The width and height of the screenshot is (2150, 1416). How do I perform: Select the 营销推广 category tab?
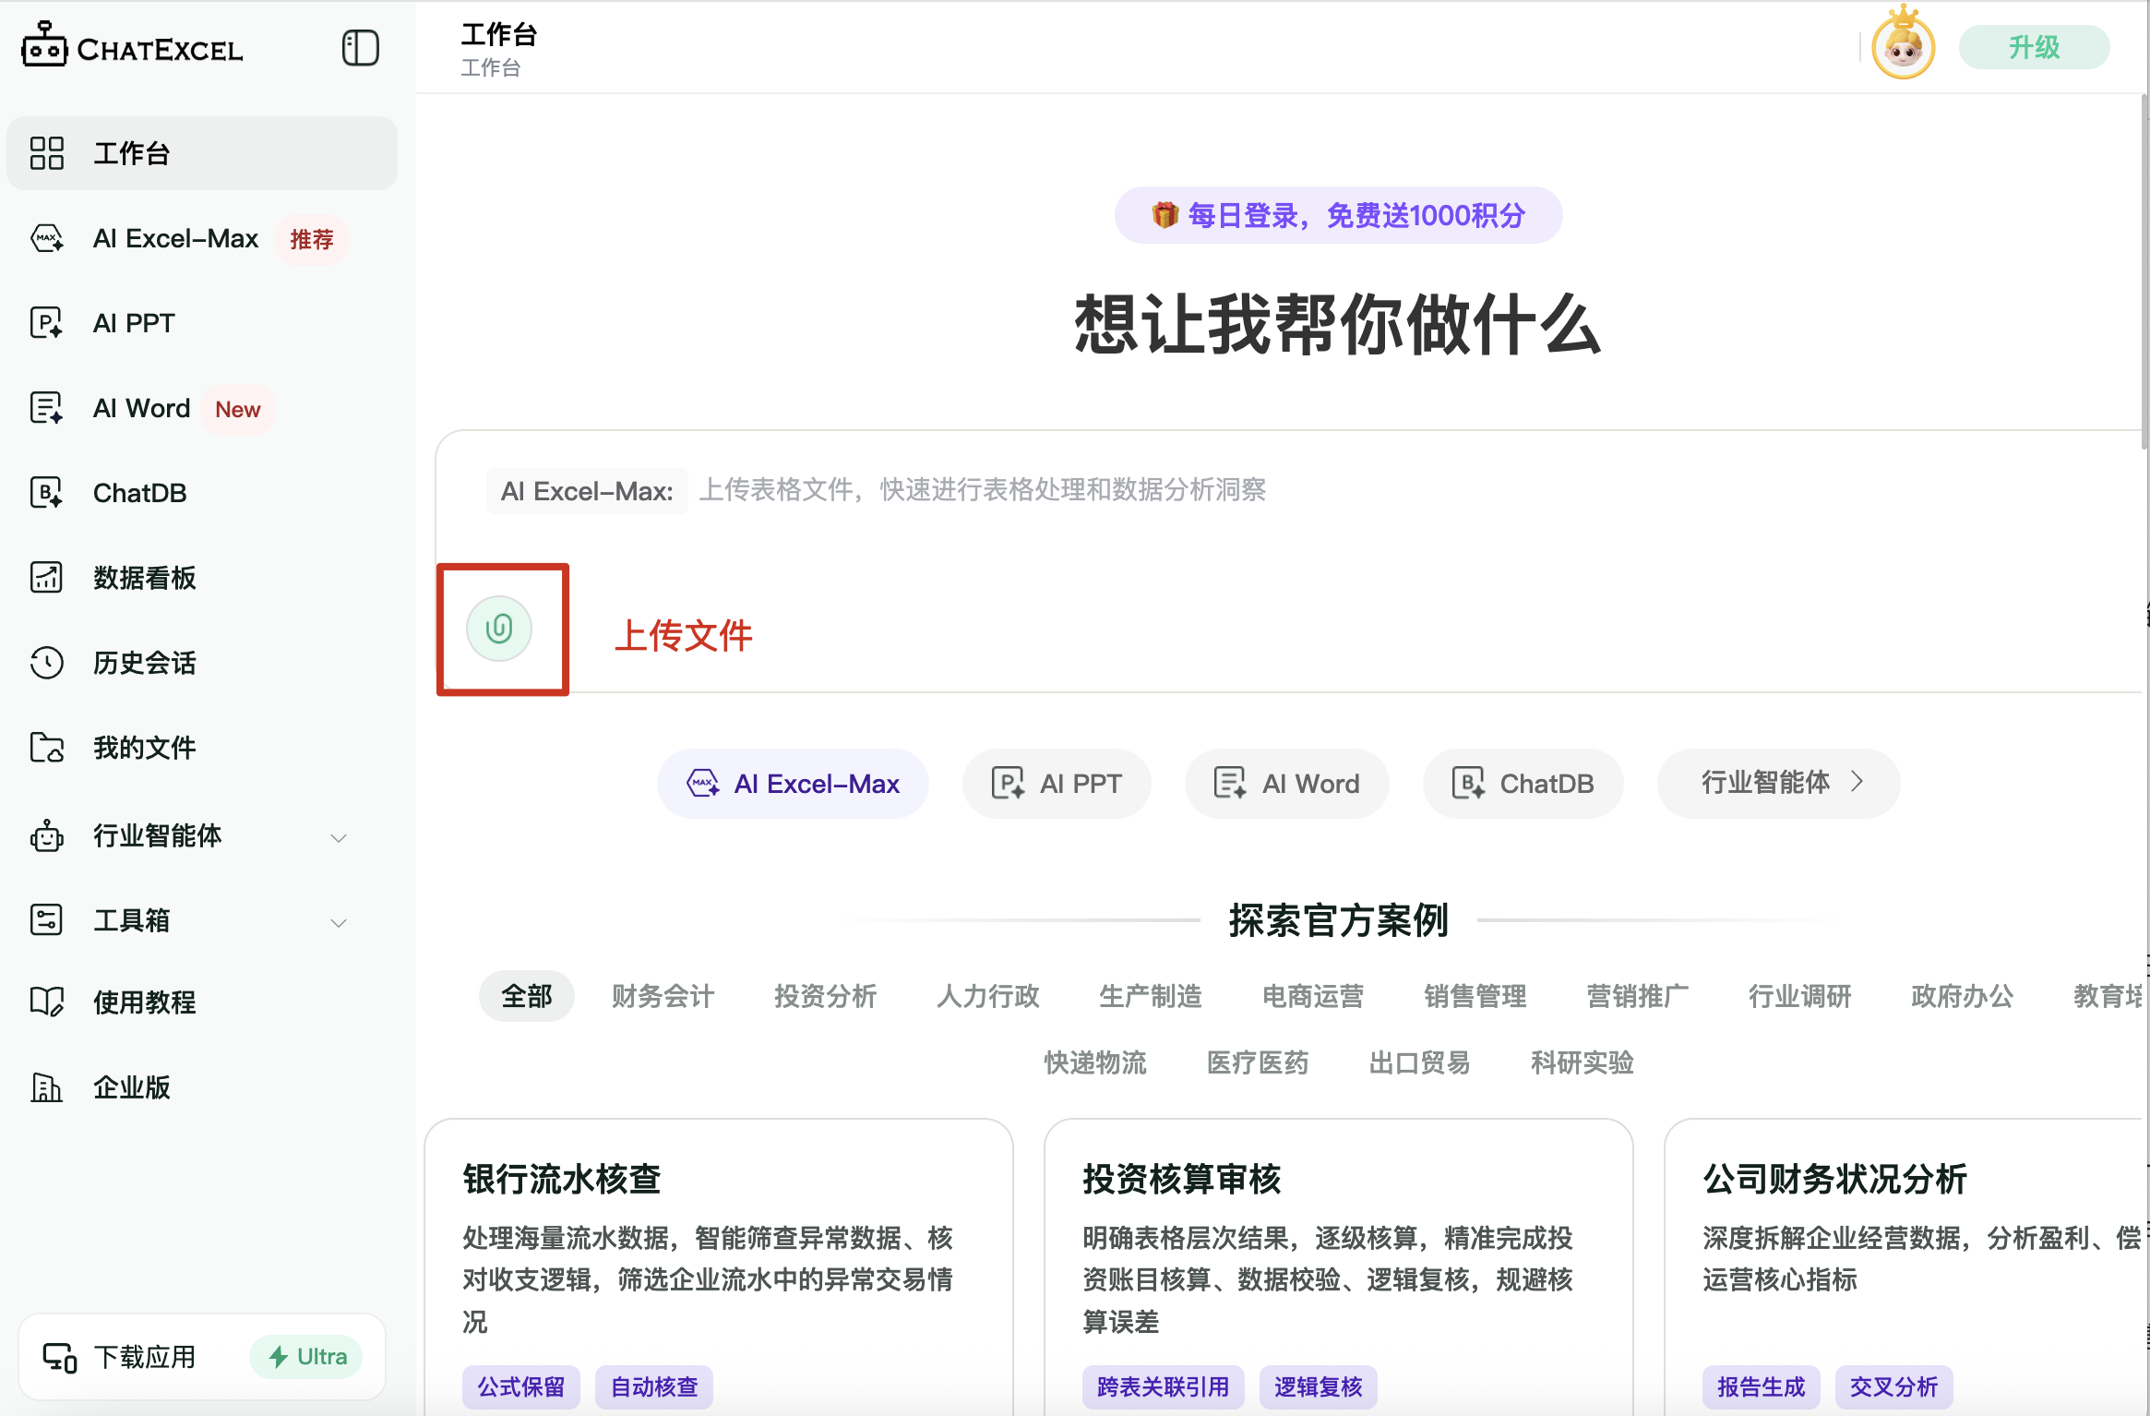coord(1638,996)
